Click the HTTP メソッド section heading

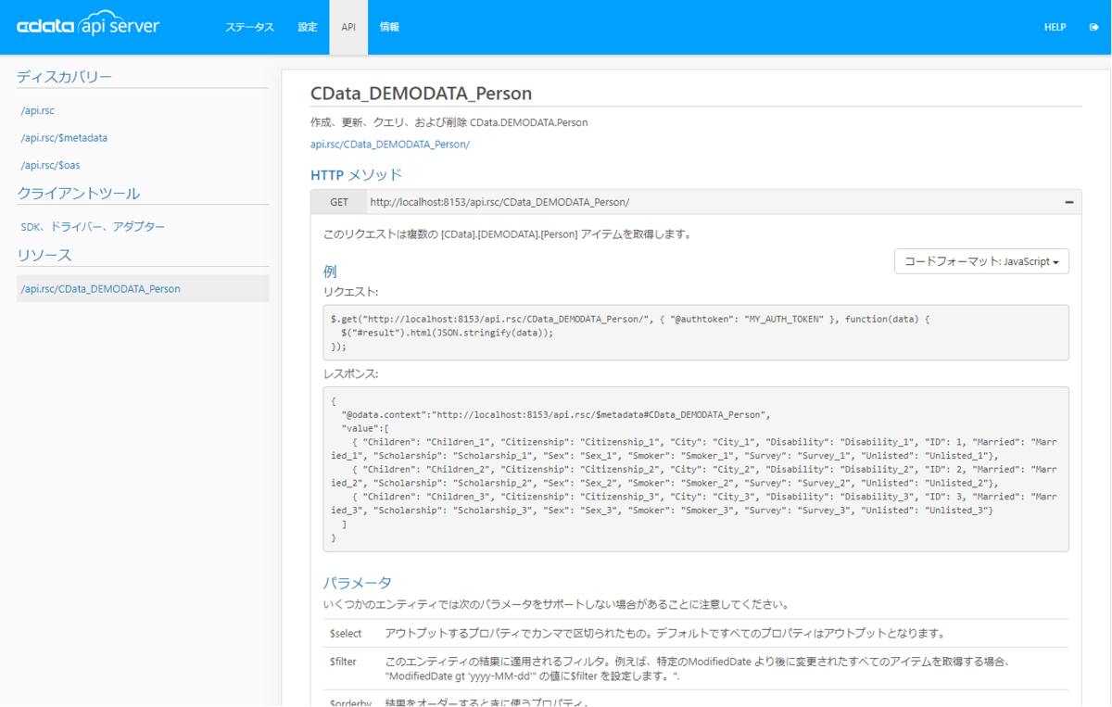356,174
